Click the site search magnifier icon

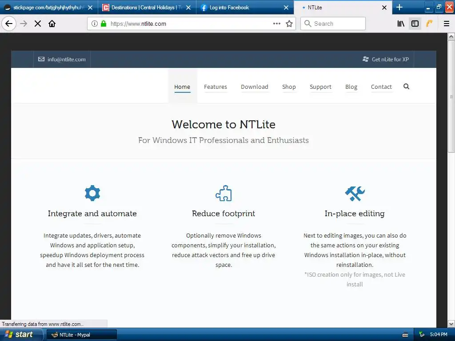[406, 87]
